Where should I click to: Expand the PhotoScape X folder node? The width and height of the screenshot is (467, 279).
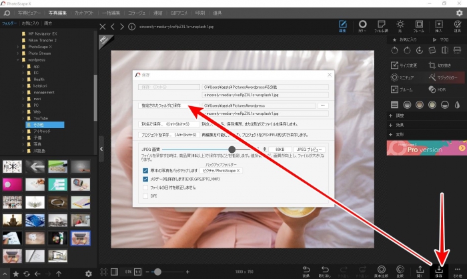point(18,47)
